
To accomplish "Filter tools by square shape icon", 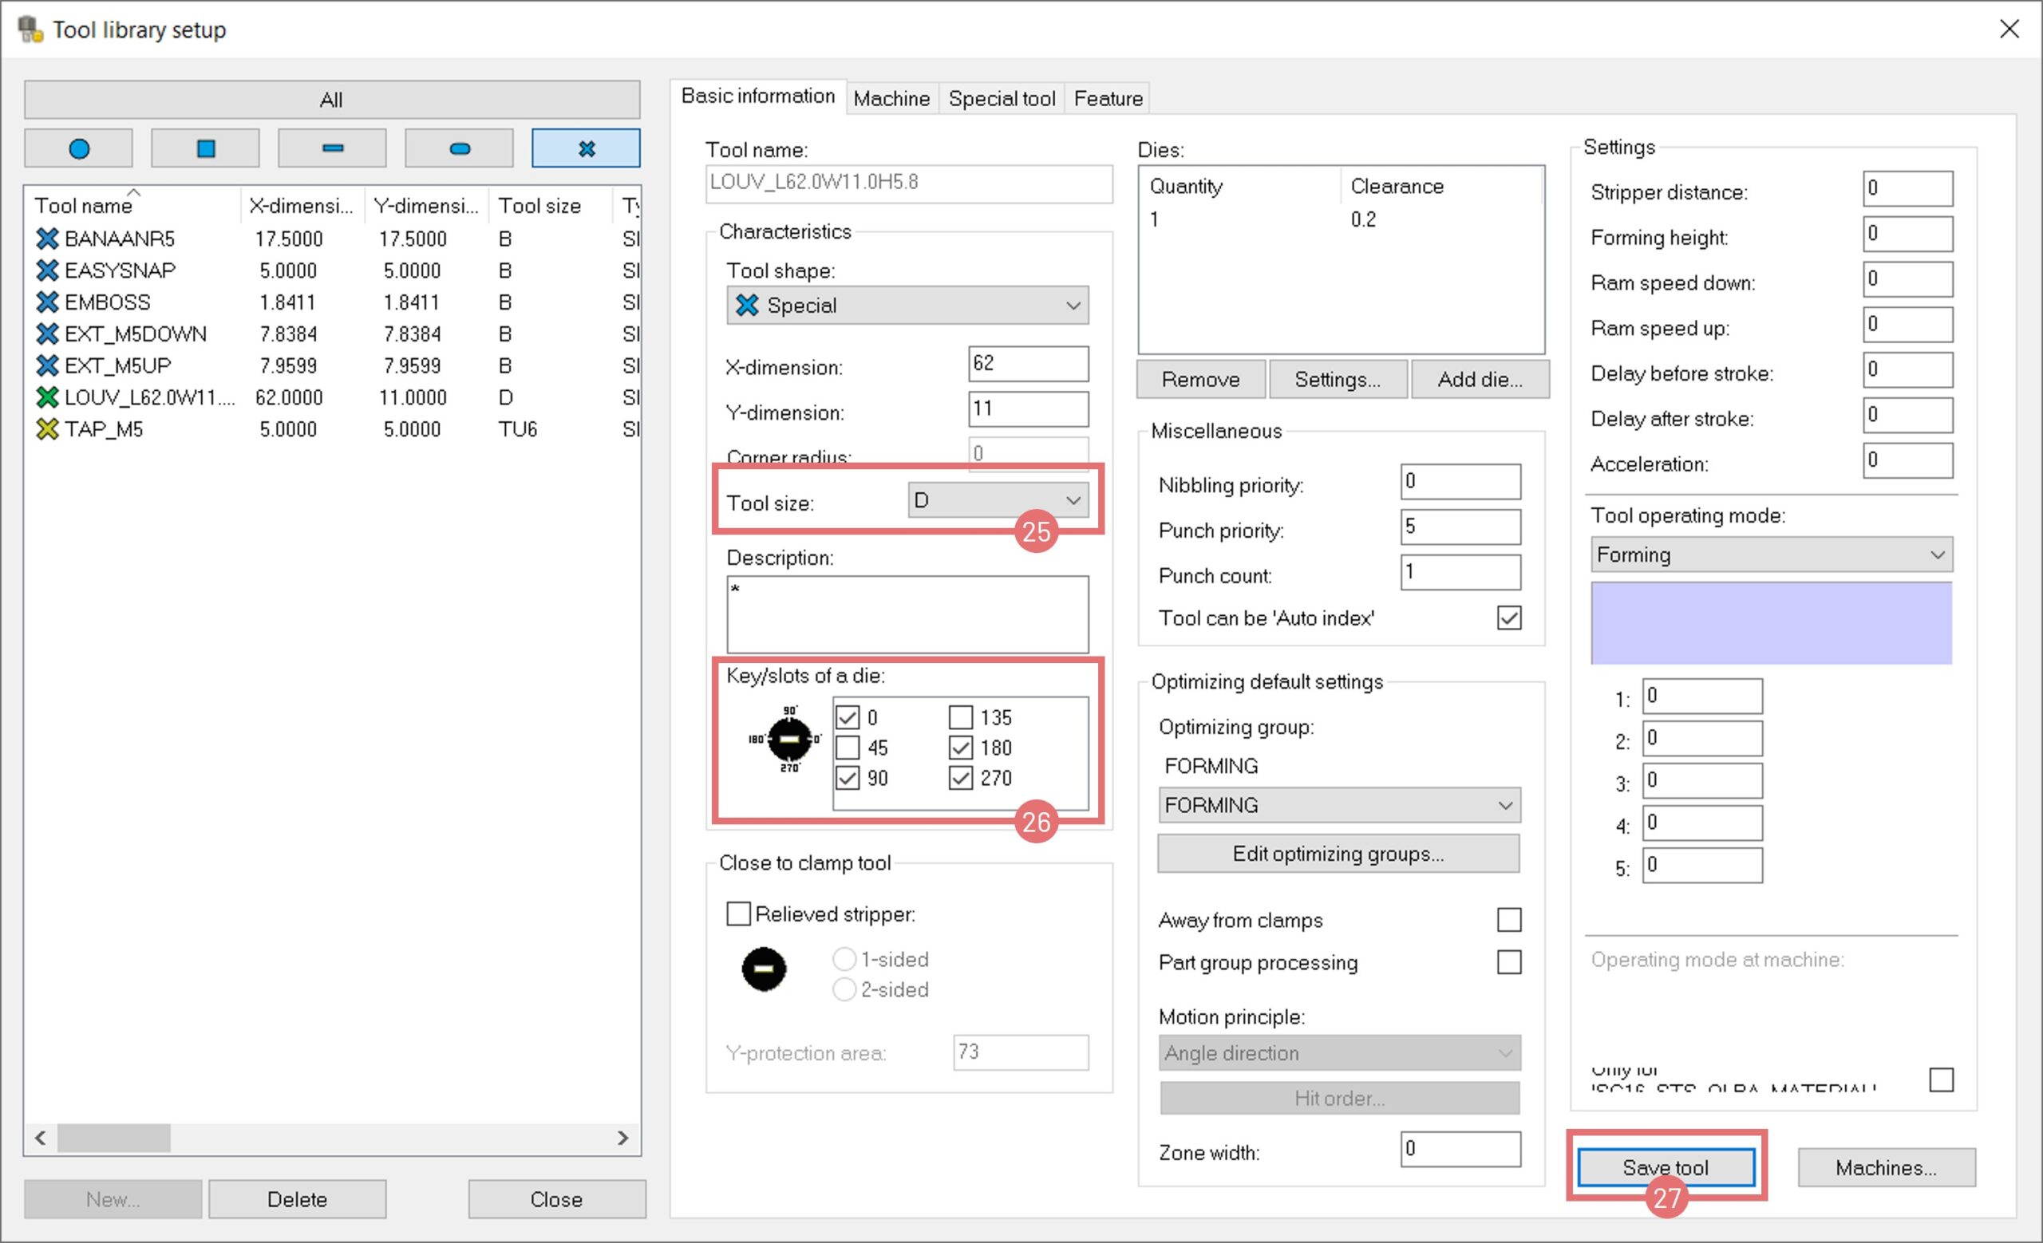I will coord(205,148).
